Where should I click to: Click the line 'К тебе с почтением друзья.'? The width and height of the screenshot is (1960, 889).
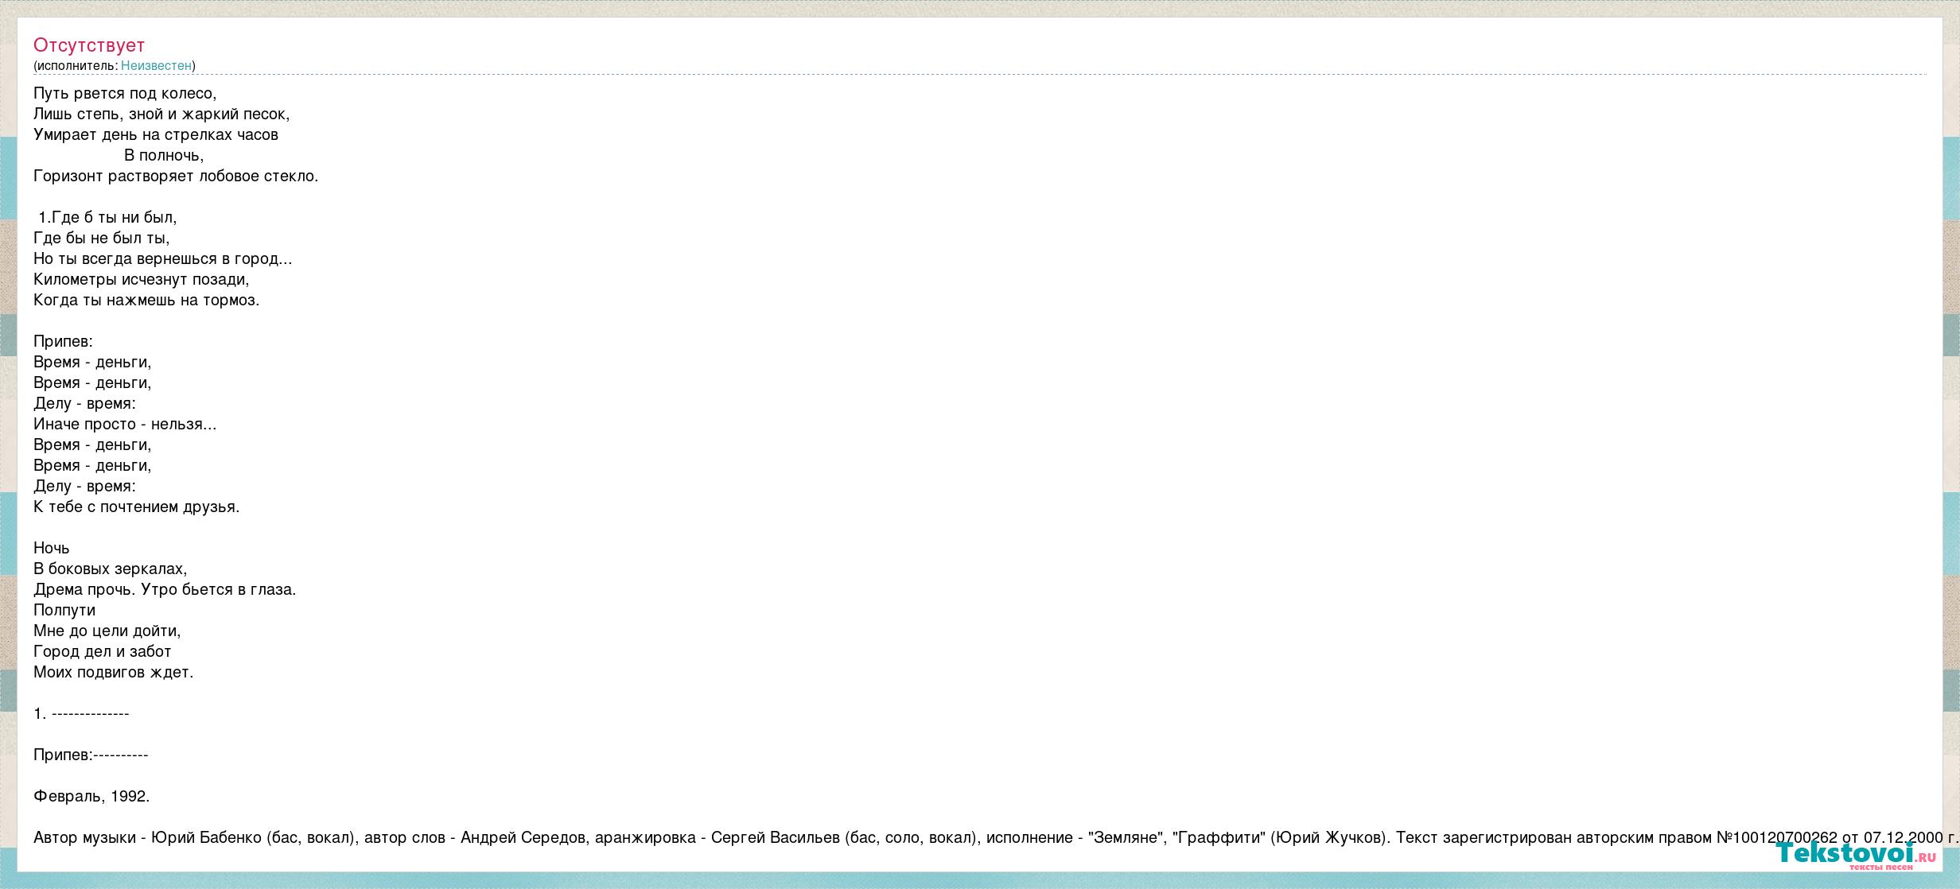[x=137, y=507]
